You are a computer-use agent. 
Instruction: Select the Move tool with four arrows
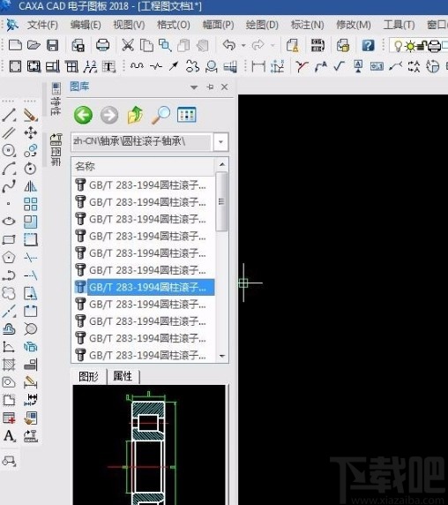pos(31,132)
